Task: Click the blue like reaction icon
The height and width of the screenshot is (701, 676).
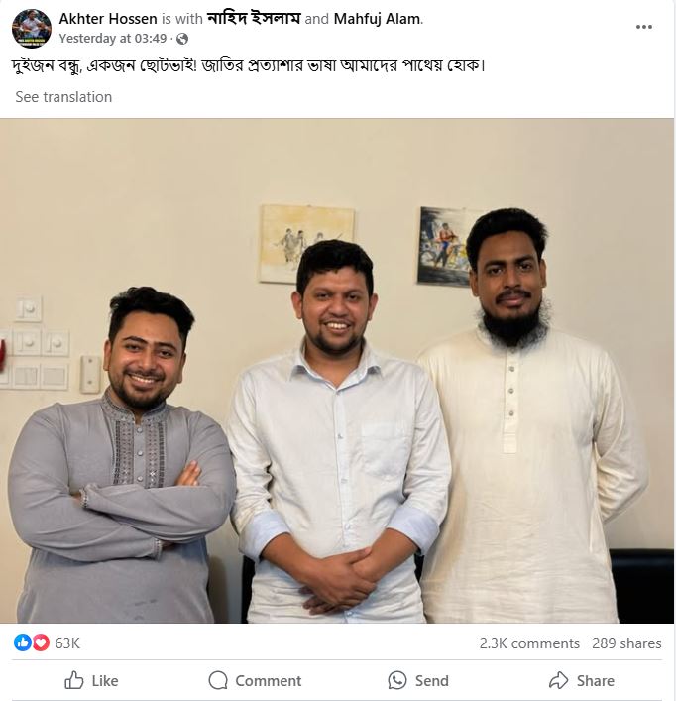Action: click(23, 643)
